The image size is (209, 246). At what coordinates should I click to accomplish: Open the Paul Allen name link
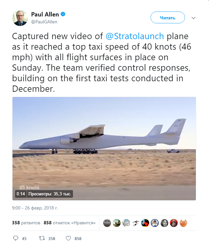pos(45,14)
